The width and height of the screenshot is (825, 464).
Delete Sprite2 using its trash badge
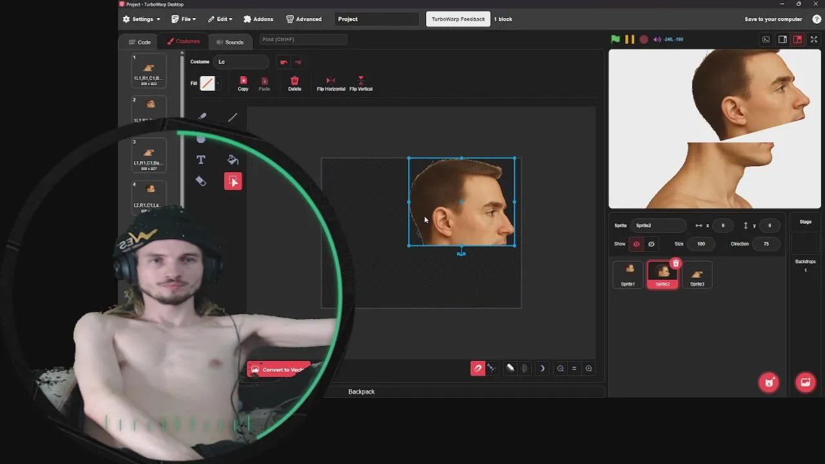[x=675, y=264]
